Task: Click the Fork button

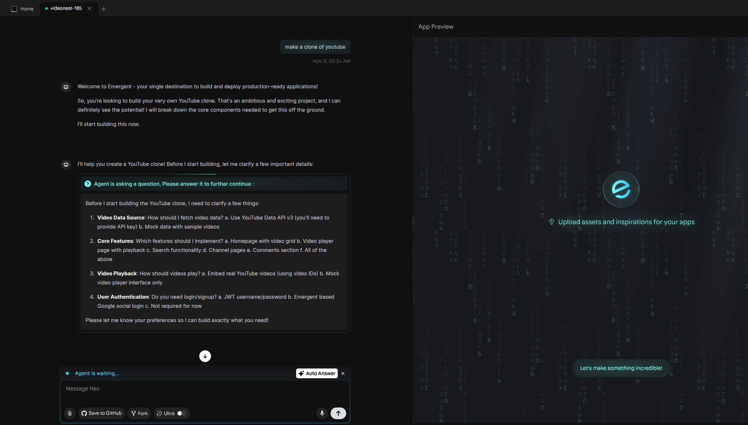Action: click(x=139, y=413)
